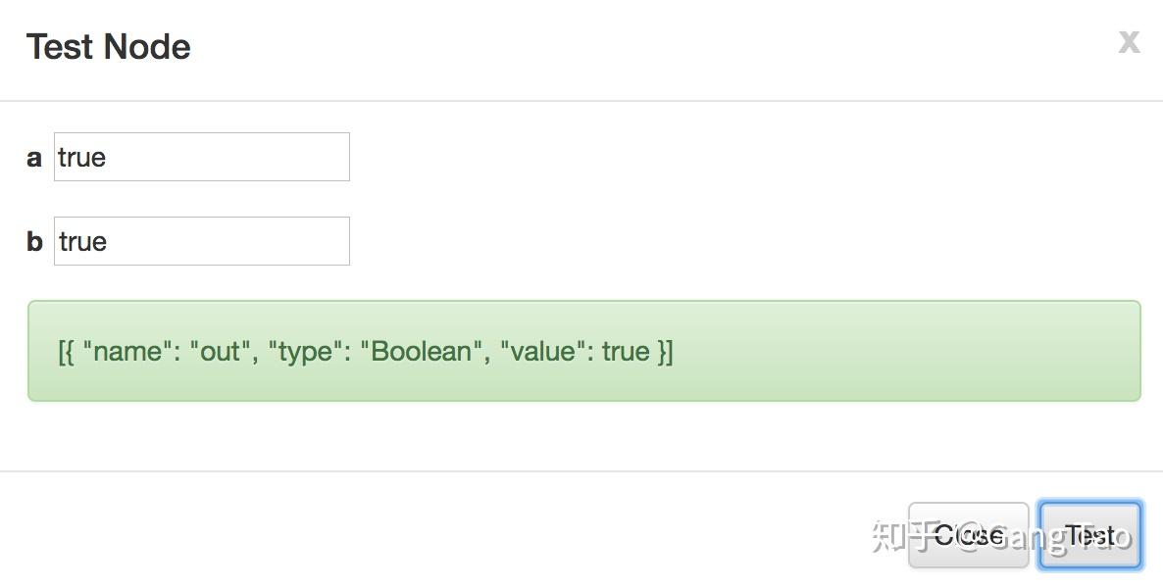
Task: Click the "Boolean" text in result
Action: click(421, 352)
